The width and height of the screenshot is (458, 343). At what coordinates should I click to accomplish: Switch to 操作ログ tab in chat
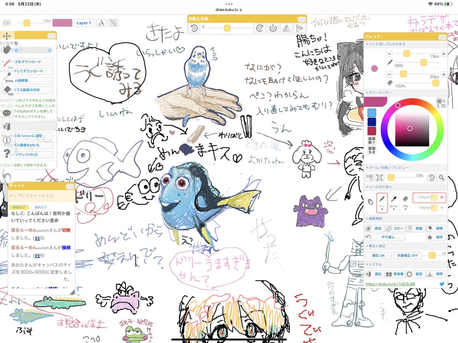pos(41,207)
